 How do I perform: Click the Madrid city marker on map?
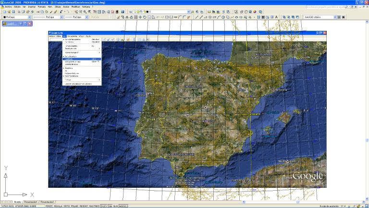click(x=206, y=107)
